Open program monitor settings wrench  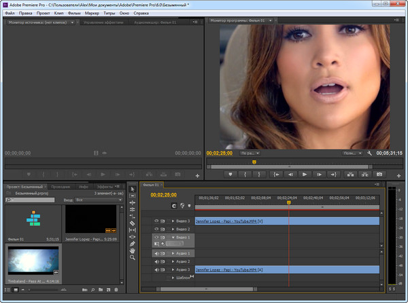click(369, 154)
